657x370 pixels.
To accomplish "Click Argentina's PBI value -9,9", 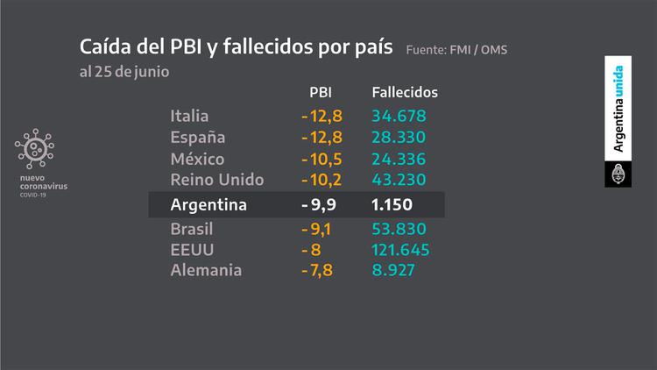I will coord(321,205).
